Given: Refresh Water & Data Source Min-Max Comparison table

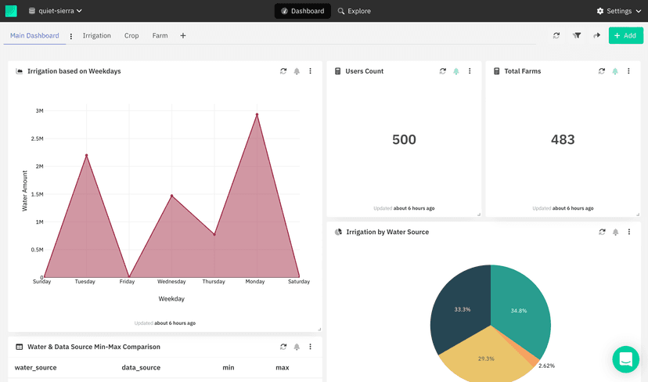Looking at the screenshot, I should tap(283, 347).
